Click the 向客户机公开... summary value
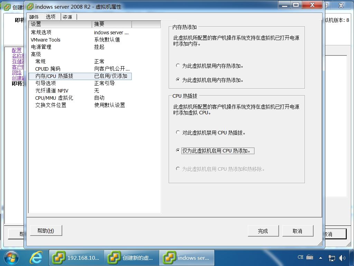354x266 pixels. tap(112, 69)
